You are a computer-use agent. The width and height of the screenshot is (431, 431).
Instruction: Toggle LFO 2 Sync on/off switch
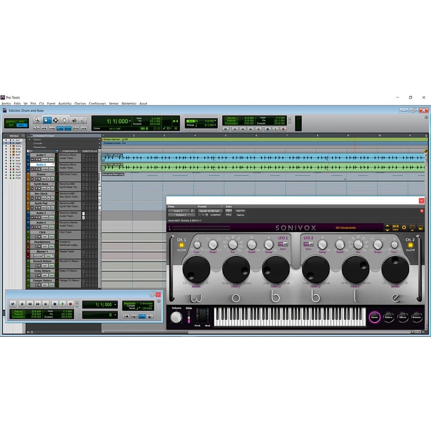[309, 244]
